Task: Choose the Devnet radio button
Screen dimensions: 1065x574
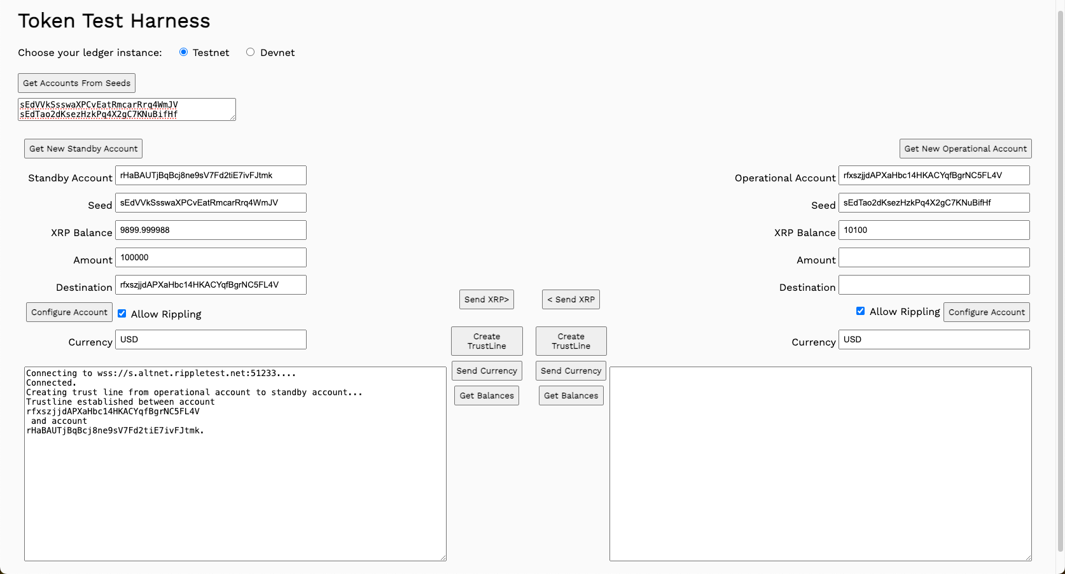Action: (x=250, y=52)
